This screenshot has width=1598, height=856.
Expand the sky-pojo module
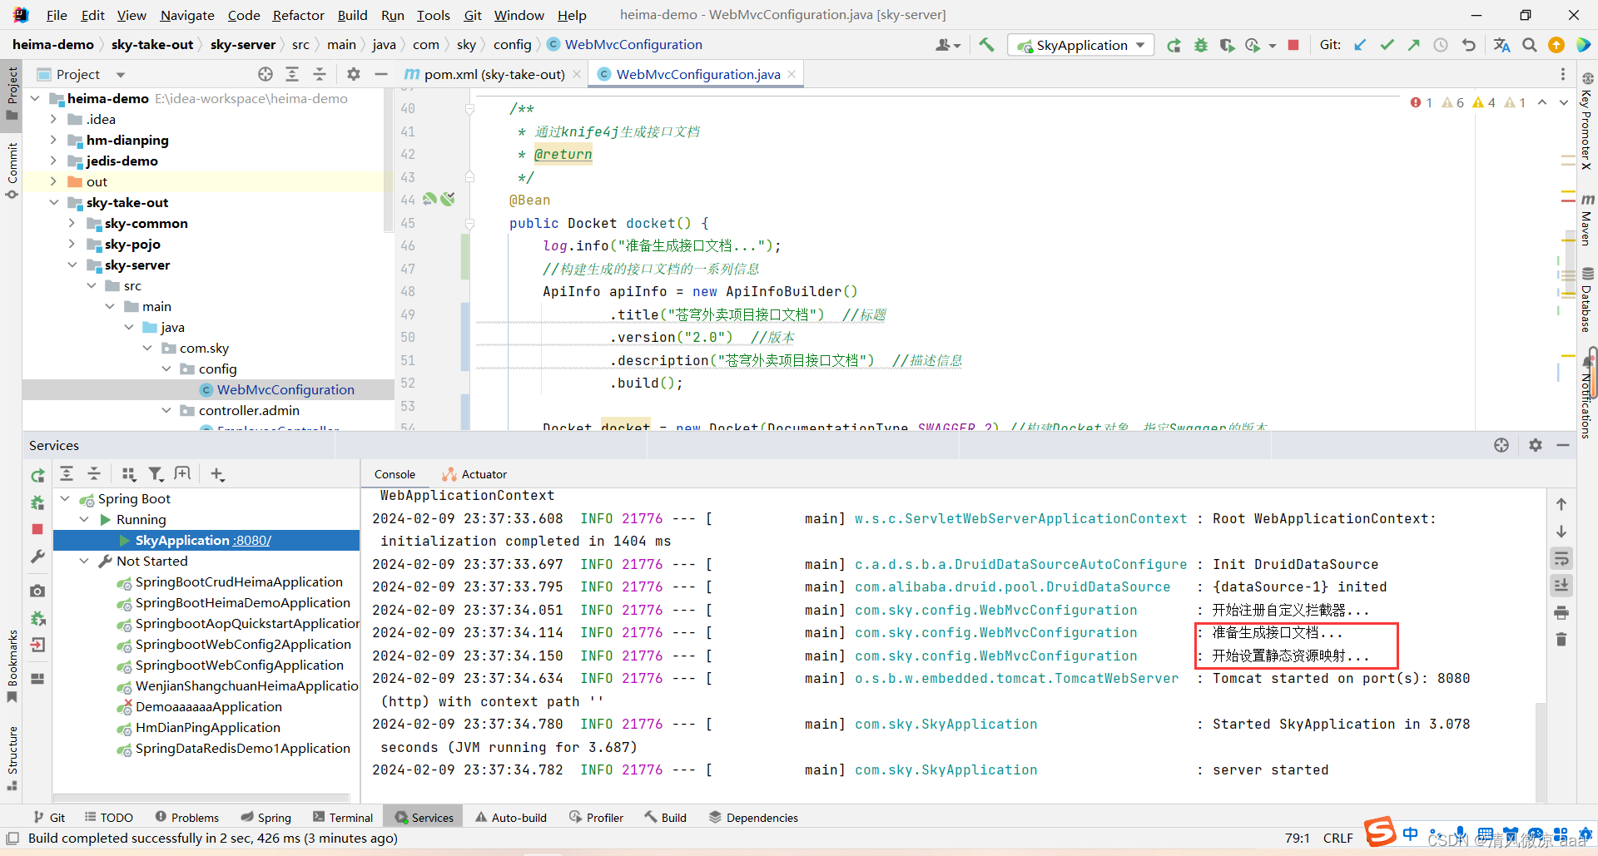(72, 244)
